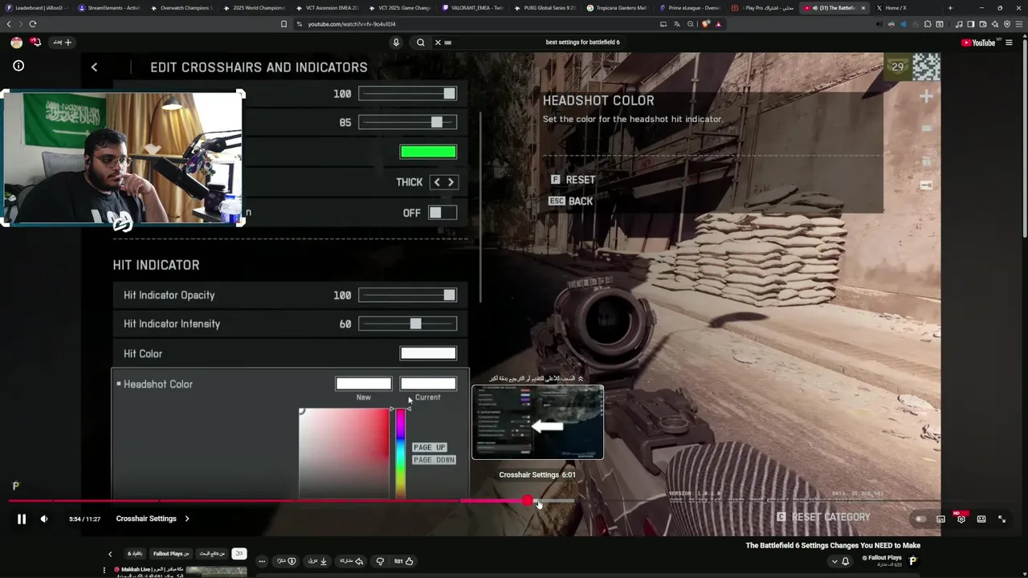Open a new browser tab
This screenshot has height=578, width=1028.
(x=950, y=8)
